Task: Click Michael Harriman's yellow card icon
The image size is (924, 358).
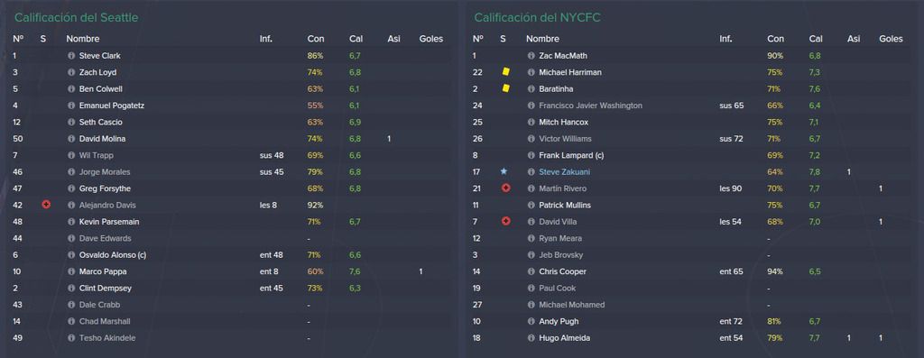Action: [x=505, y=72]
